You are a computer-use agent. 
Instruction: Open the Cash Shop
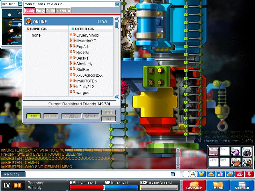(194, 185)
